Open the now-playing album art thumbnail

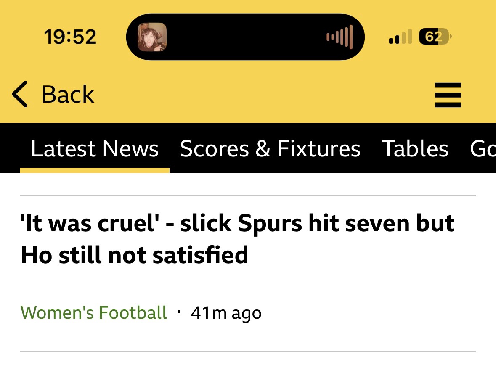[x=152, y=37]
